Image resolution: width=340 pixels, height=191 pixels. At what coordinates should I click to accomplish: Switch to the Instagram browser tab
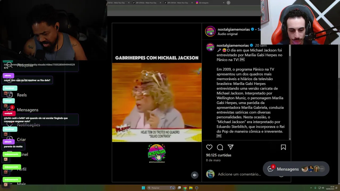pos(210,3)
